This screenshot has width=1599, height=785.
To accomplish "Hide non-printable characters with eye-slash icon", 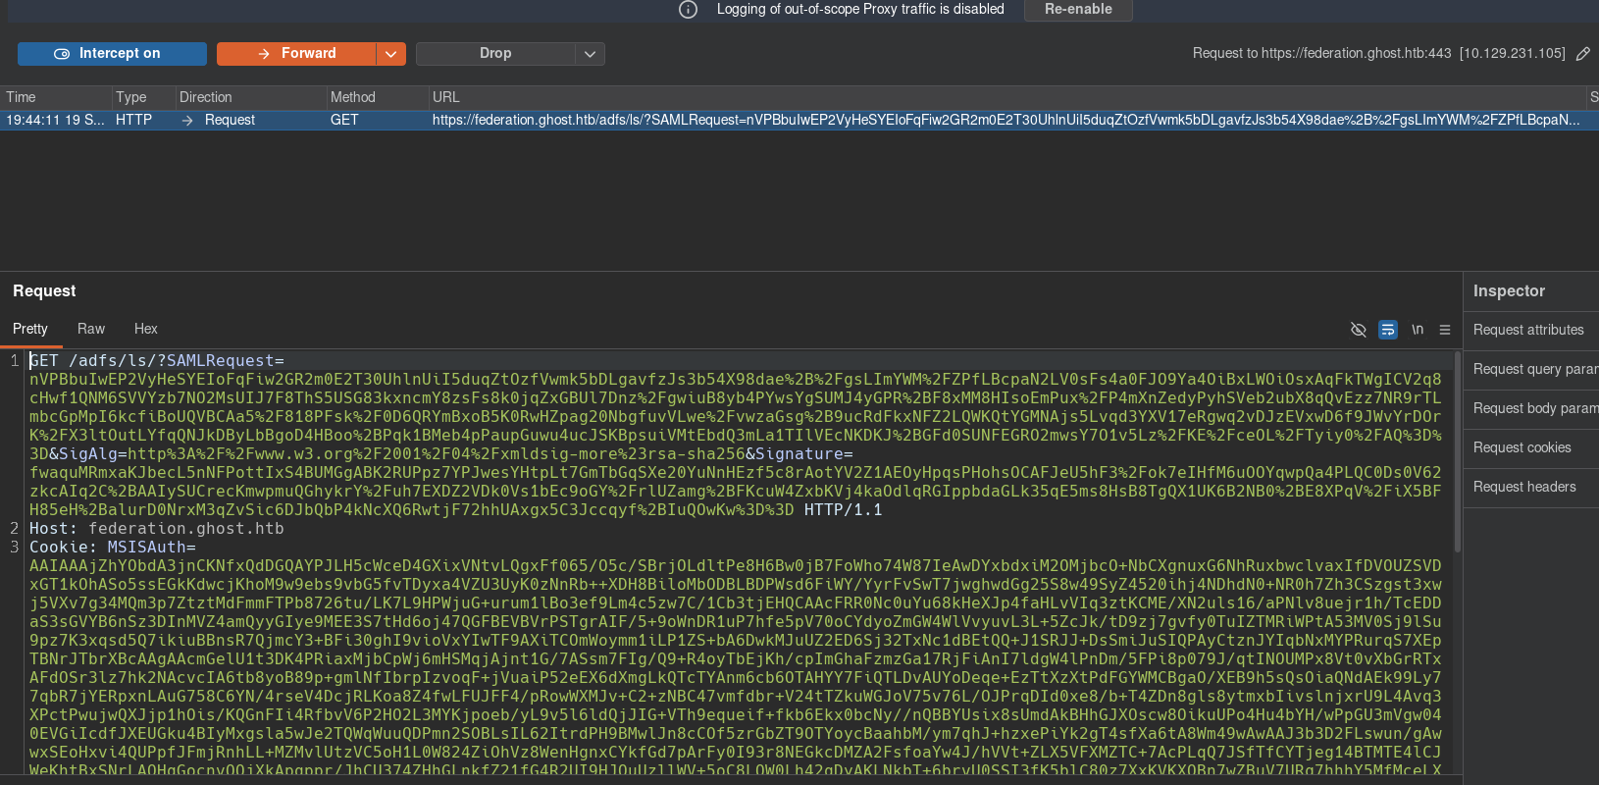I will [1359, 330].
